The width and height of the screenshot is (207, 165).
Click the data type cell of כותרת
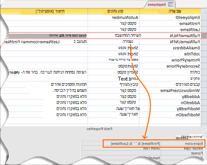tap(114, 72)
